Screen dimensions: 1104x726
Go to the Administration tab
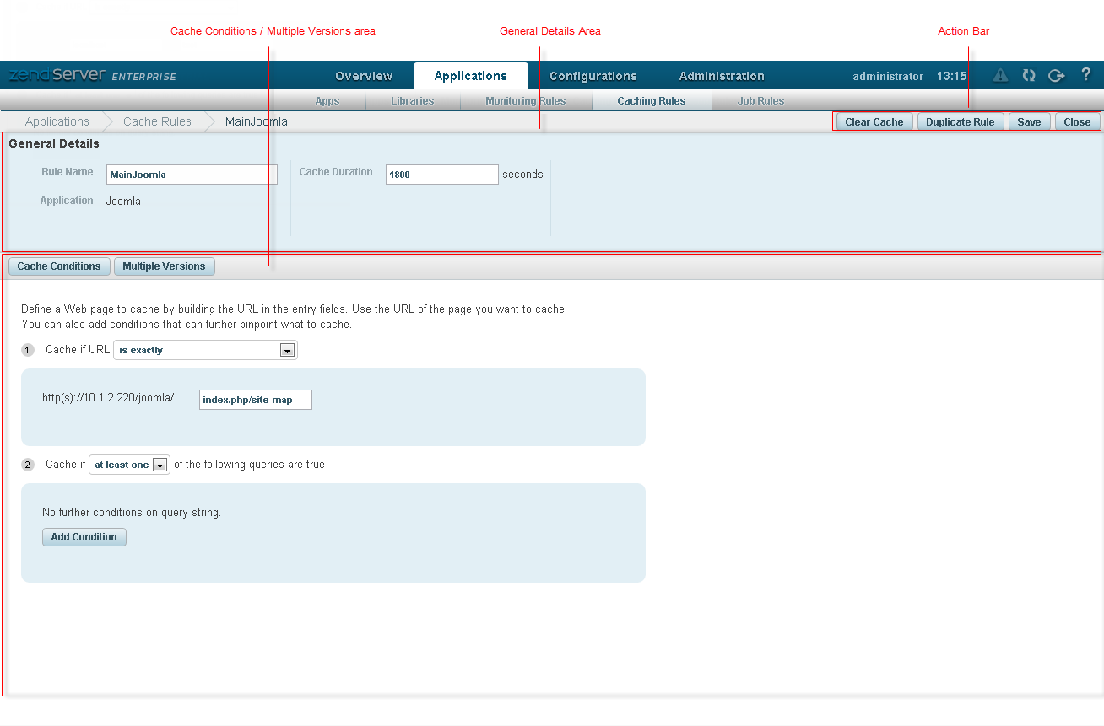pyautogui.click(x=722, y=76)
